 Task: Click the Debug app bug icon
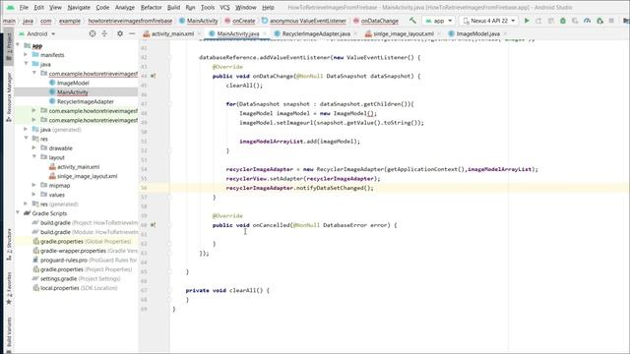(x=563, y=21)
